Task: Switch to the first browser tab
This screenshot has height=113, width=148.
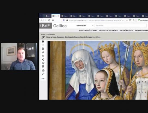Action: coord(47,16)
